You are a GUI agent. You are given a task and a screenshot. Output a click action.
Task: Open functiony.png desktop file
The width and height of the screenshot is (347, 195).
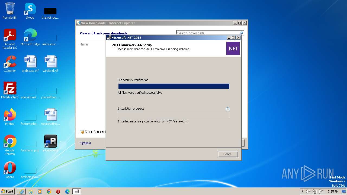[x=30, y=146]
